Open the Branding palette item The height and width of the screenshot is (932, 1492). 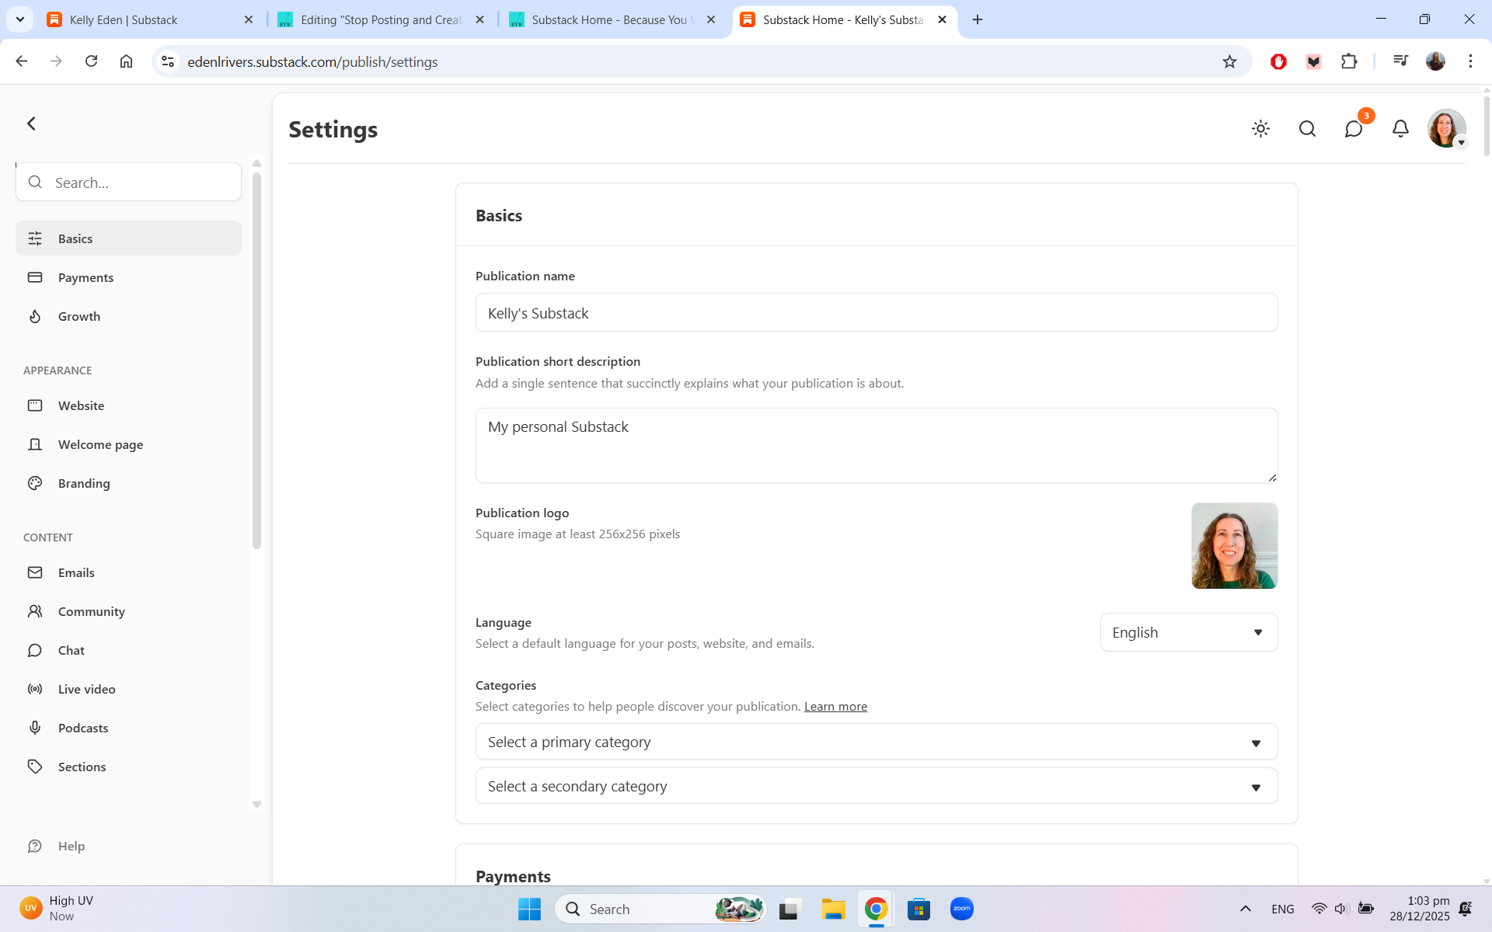(x=84, y=483)
